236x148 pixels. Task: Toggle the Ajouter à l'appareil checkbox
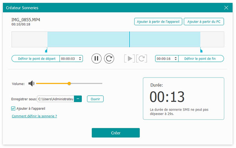tap(13, 108)
